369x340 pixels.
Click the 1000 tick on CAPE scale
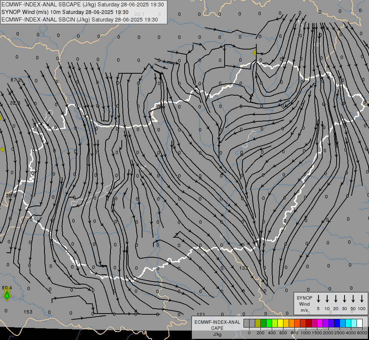[x=306, y=333]
